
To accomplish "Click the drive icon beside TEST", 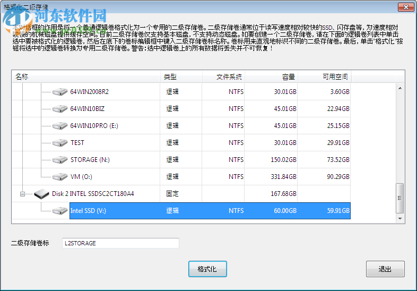I will [x=60, y=143].
